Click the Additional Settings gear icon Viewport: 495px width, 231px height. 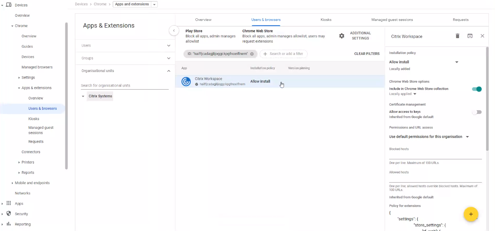coord(342,36)
